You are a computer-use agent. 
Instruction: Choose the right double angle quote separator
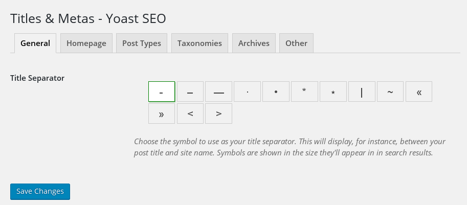coord(162,113)
